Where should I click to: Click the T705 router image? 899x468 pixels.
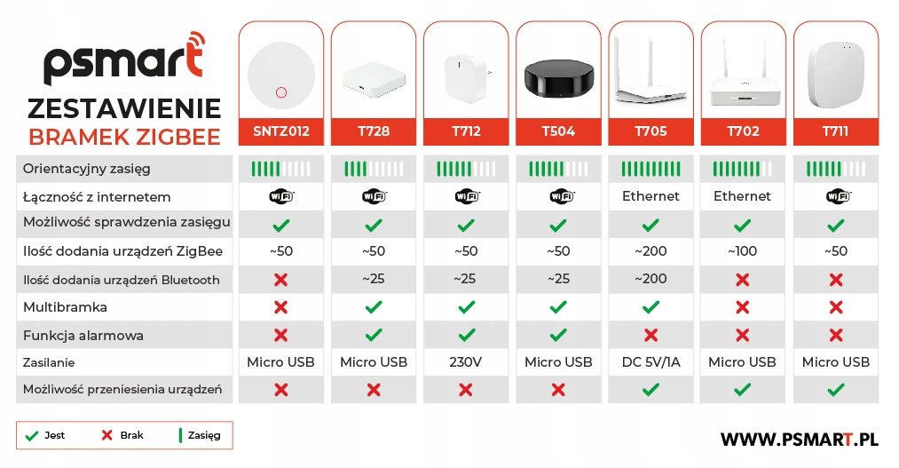pos(650,76)
